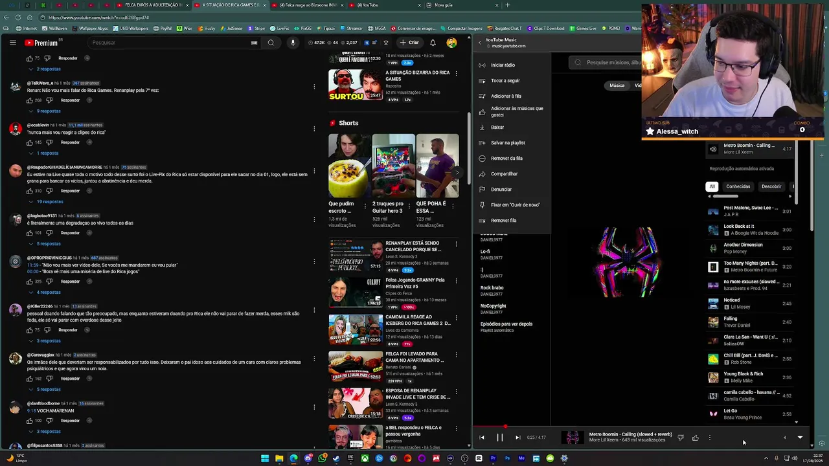Choose Salvar na playlist menu entry

511,143
